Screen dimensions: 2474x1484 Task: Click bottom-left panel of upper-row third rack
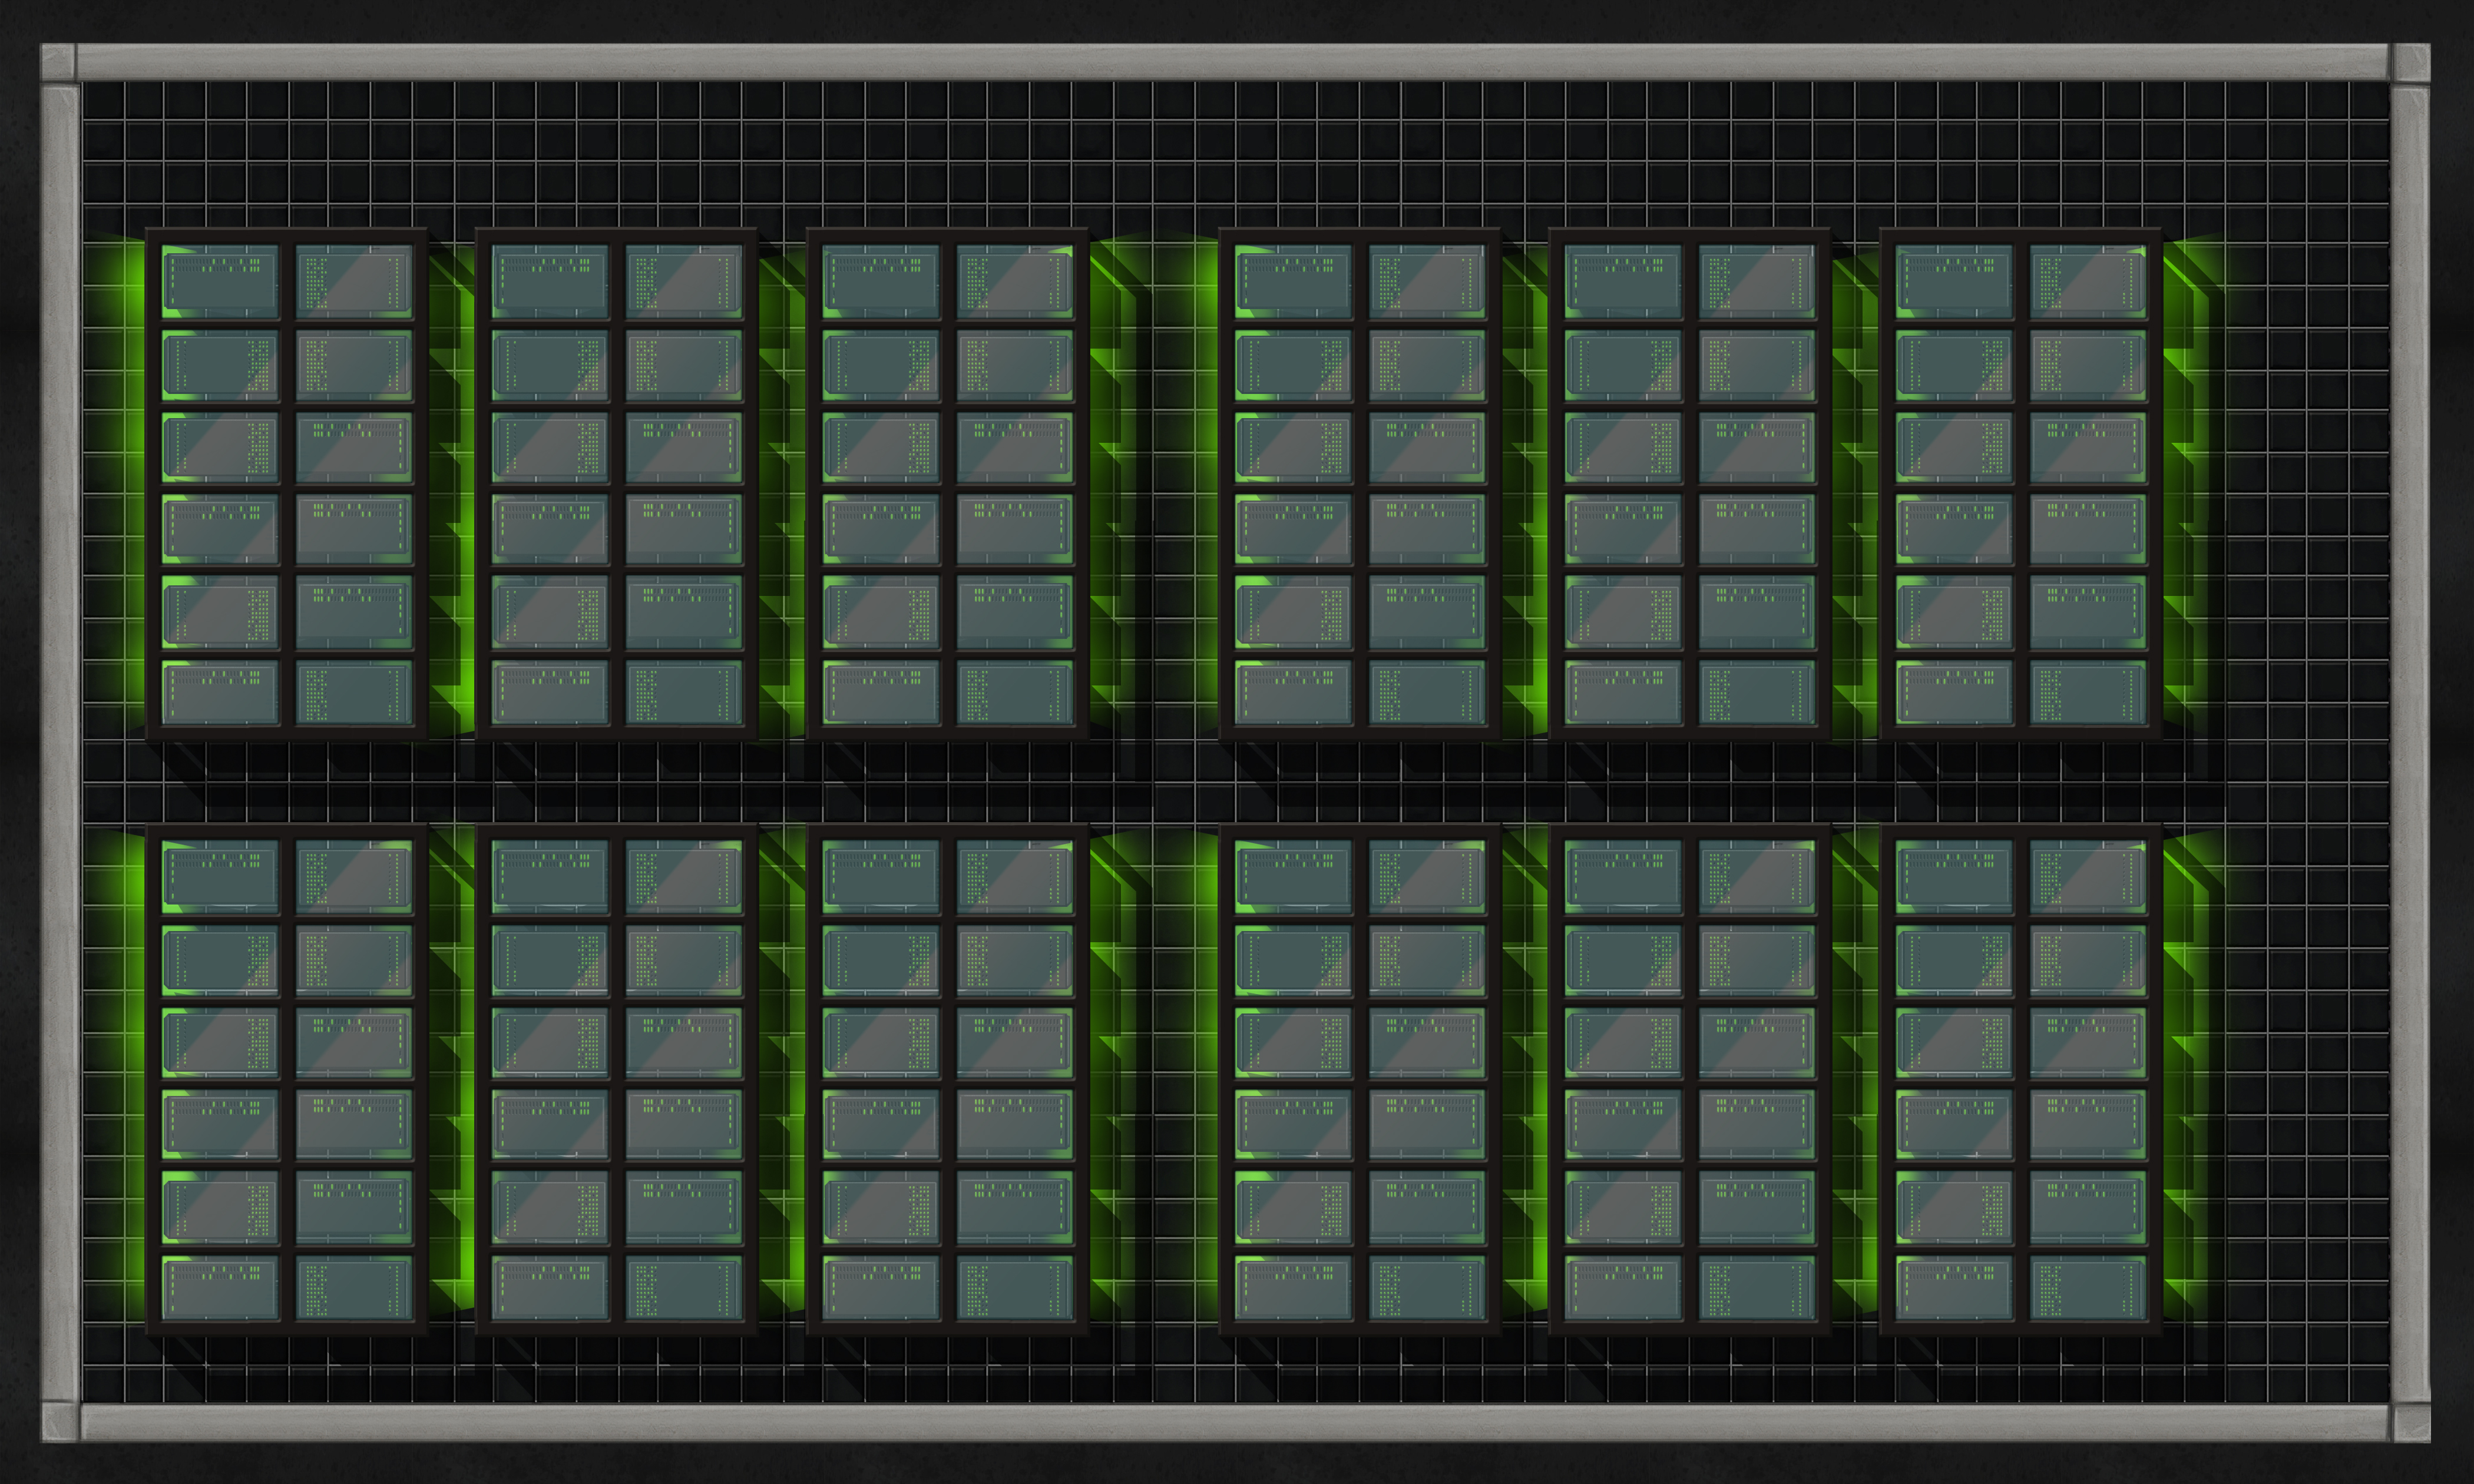point(881,691)
